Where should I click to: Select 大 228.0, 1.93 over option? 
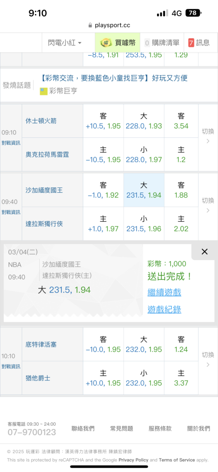(x=143, y=121)
